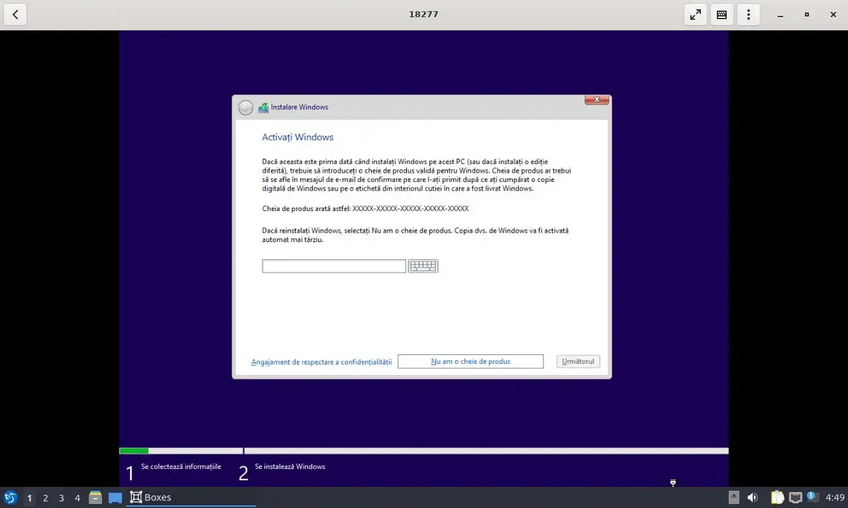
Task: Select the Boxes taskbar entry
Action: (x=191, y=497)
